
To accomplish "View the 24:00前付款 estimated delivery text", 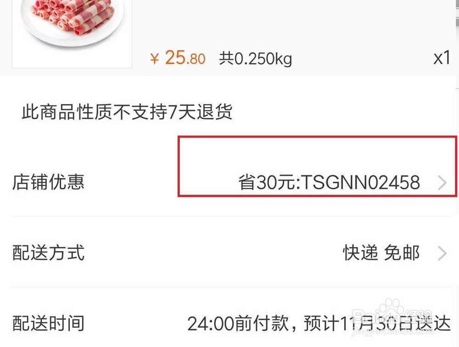I will click(x=319, y=323).
